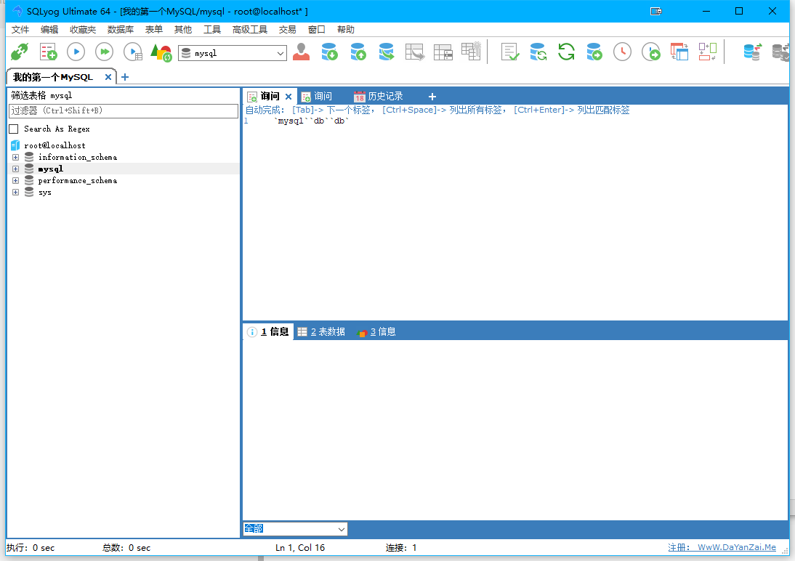Click the document with checkmark icon
Screen dimensions: 795x561
pyautogui.click(x=510, y=52)
